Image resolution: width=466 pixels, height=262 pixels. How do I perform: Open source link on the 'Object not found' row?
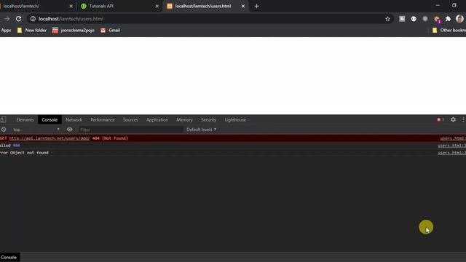pyautogui.click(x=451, y=153)
